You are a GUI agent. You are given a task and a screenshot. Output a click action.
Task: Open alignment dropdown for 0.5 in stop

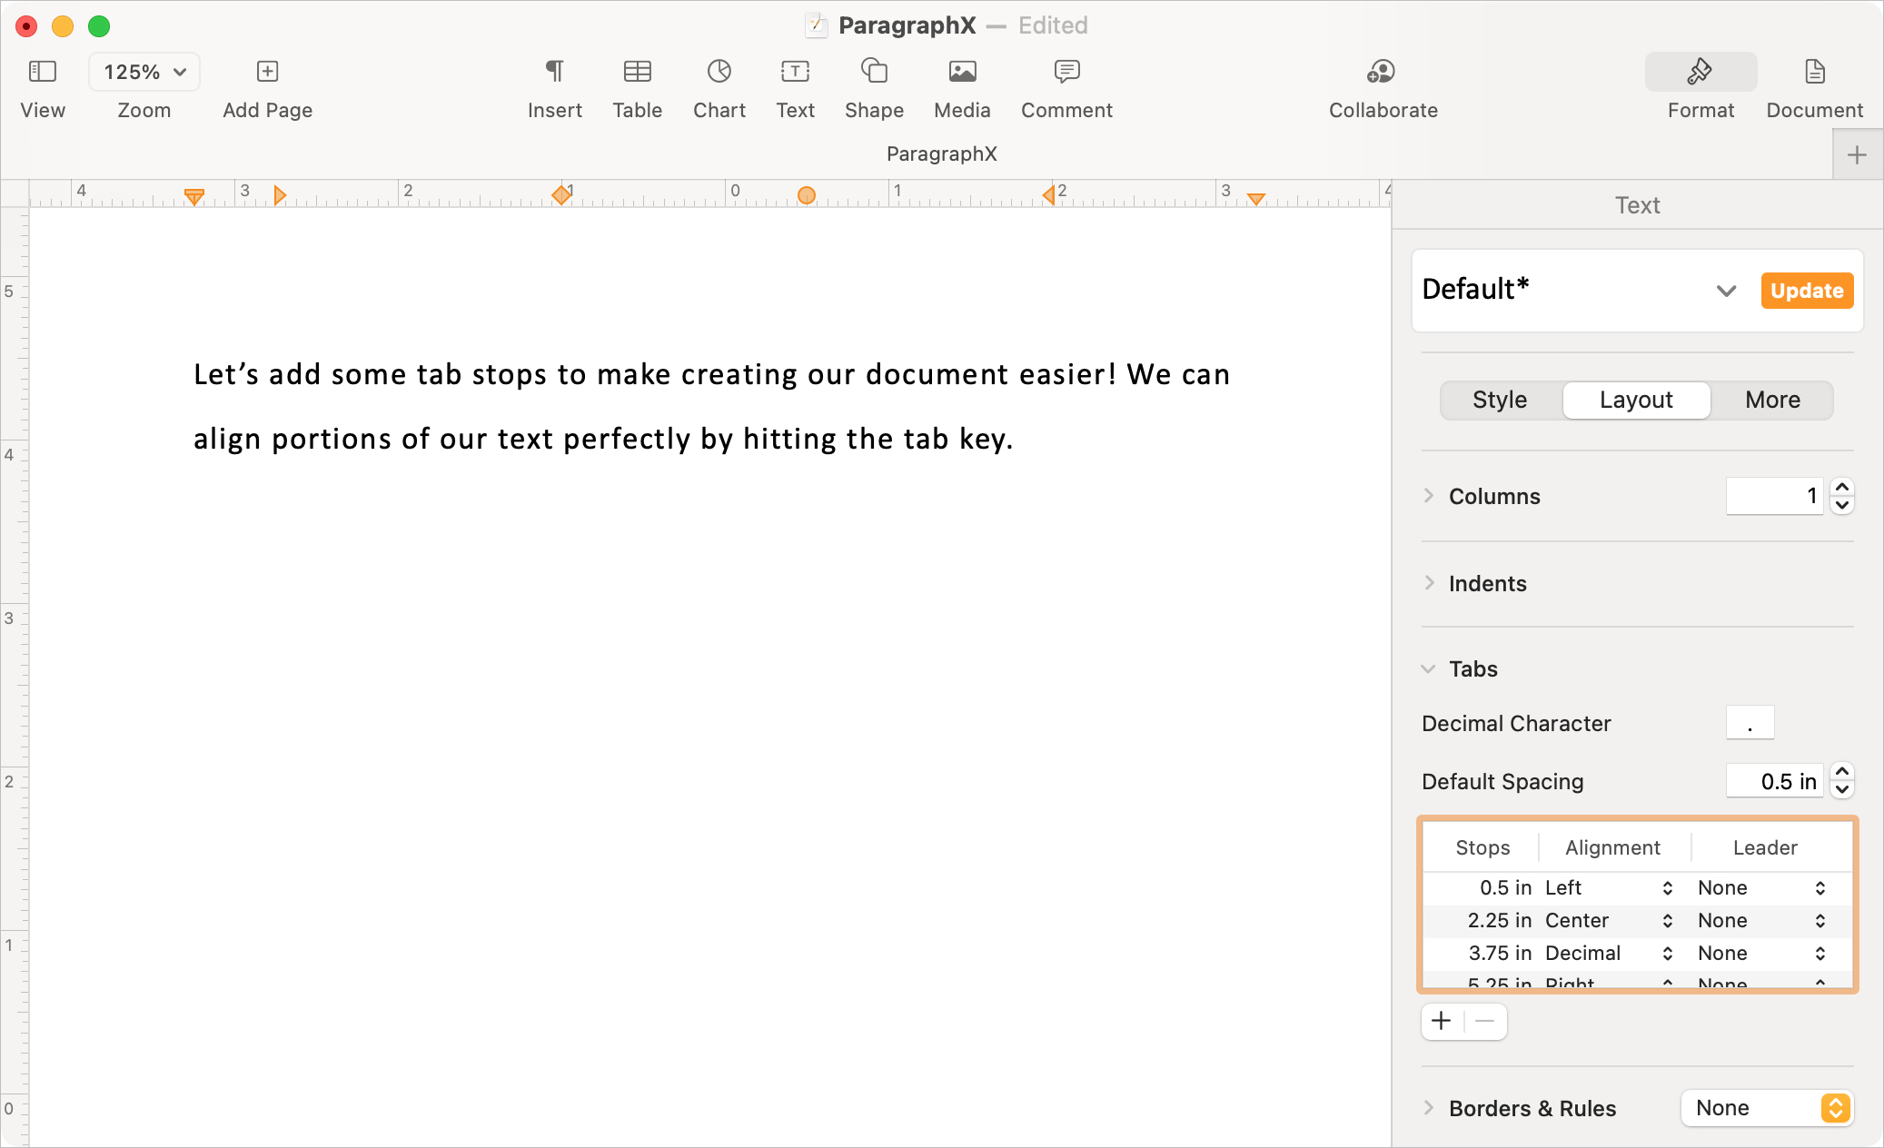pyautogui.click(x=1609, y=887)
